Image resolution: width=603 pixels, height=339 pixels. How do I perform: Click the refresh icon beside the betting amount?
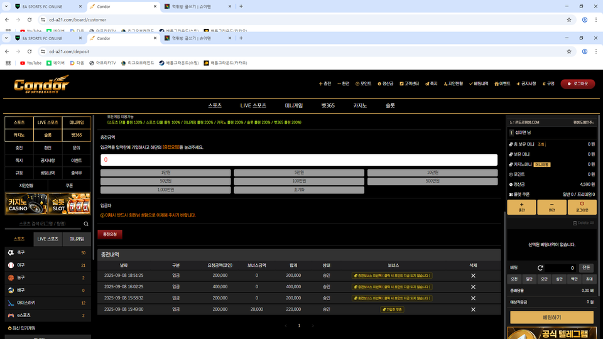540,268
